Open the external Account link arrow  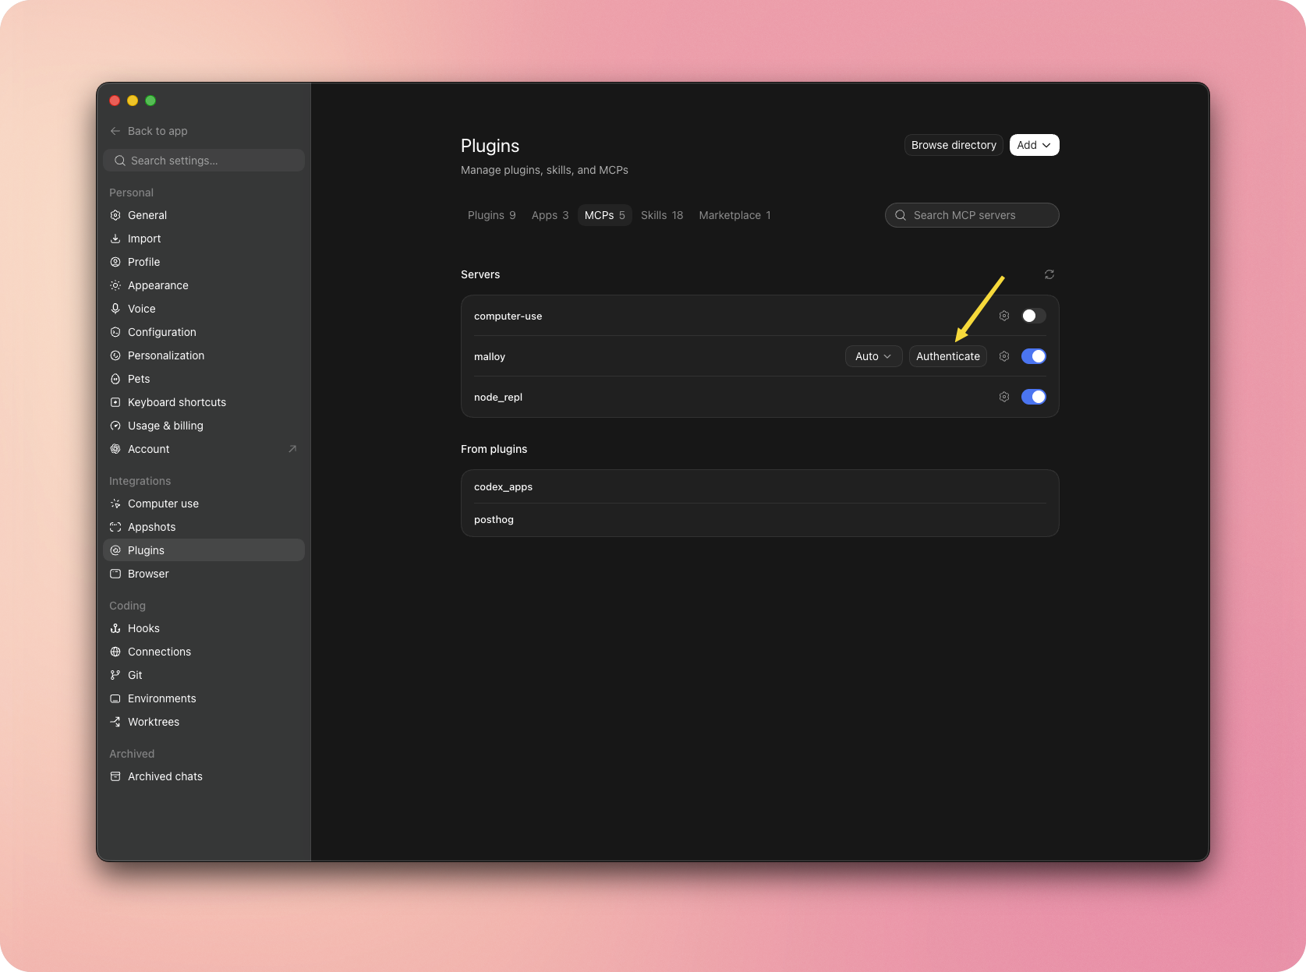[x=292, y=449]
